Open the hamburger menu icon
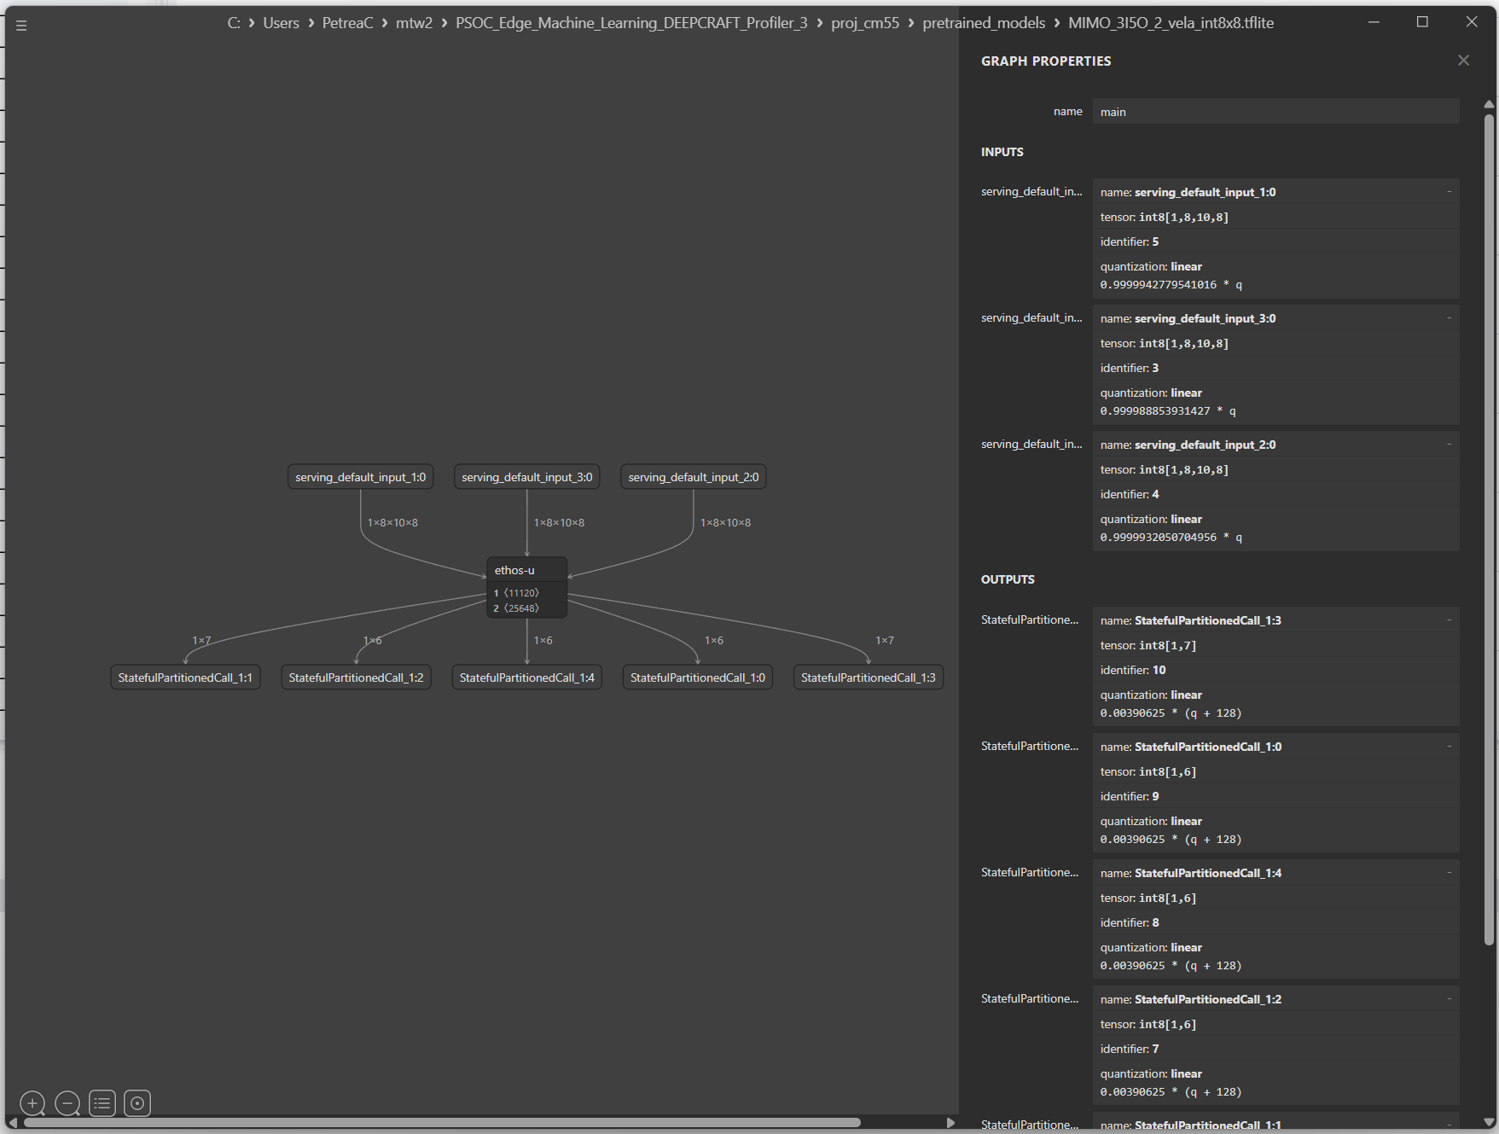 [x=21, y=26]
